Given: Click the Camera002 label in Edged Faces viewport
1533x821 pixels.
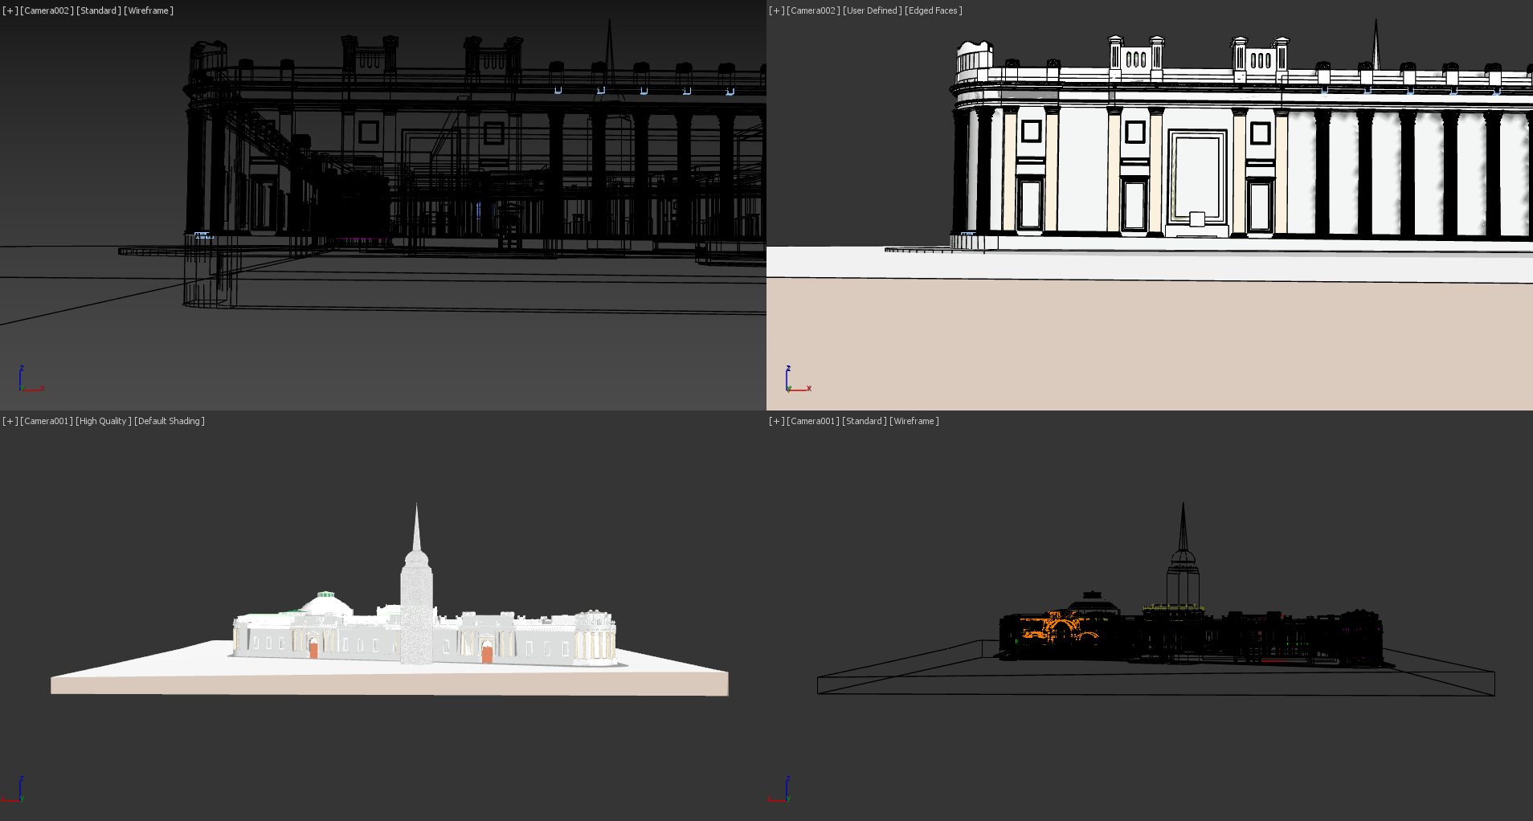Looking at the screenshot, I should [813, 10].
